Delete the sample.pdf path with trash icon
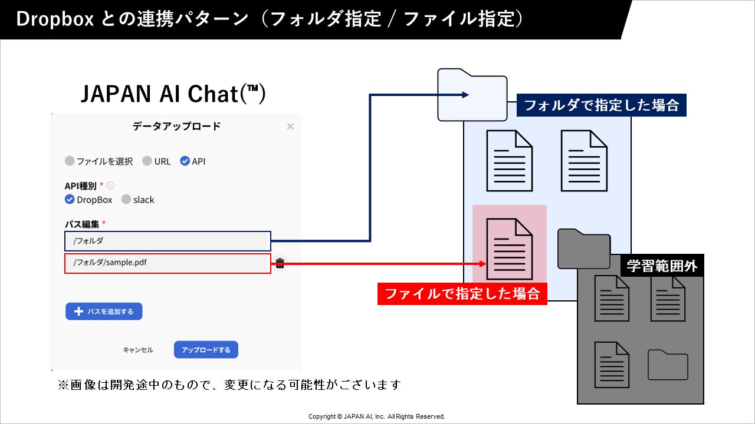The image size is (755, 424). (280, 263)
